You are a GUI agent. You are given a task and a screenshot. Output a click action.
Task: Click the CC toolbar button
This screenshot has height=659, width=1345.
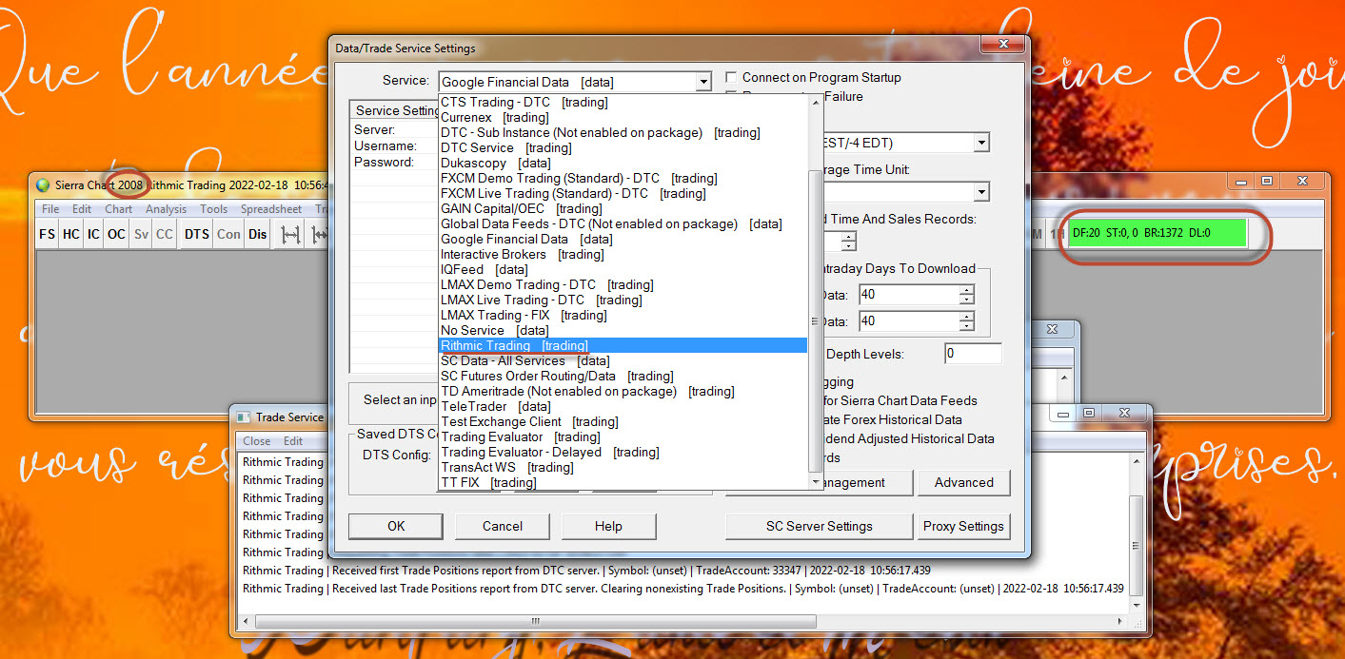(165, 234)
